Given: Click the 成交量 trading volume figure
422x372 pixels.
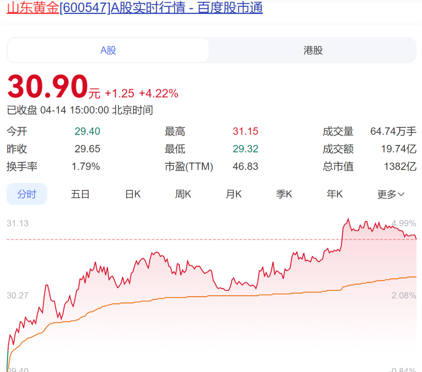Looking at the screenshot, I should 392,132.
